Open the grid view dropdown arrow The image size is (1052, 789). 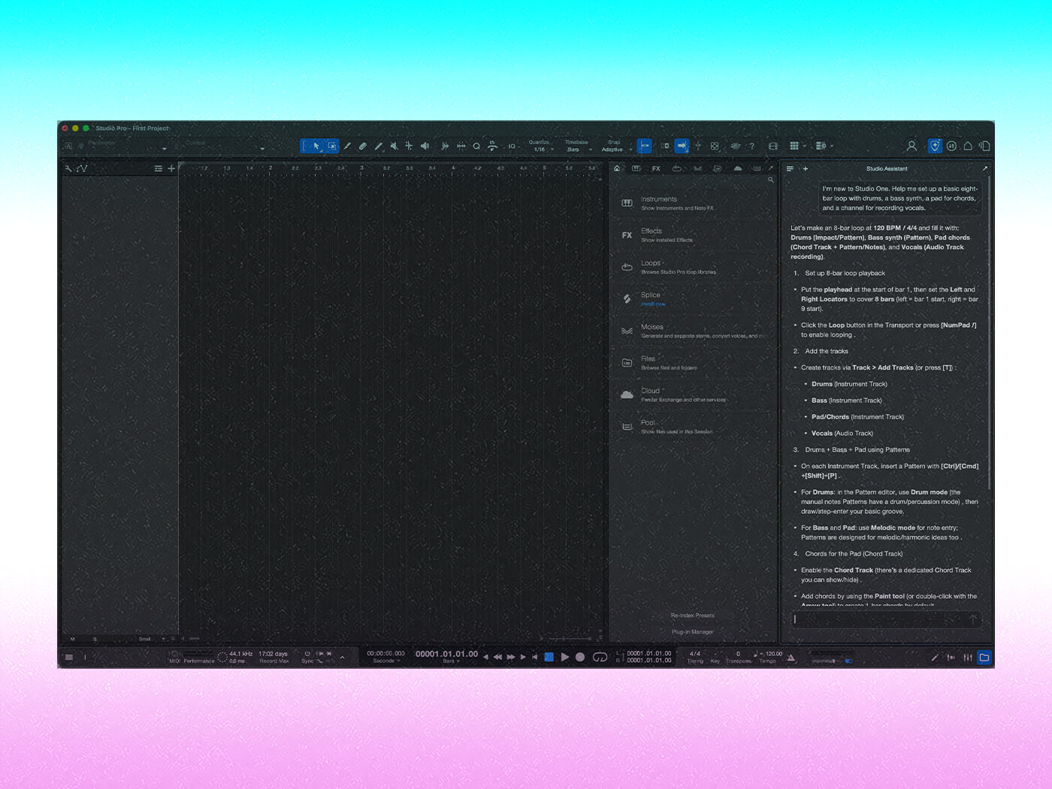804,146
